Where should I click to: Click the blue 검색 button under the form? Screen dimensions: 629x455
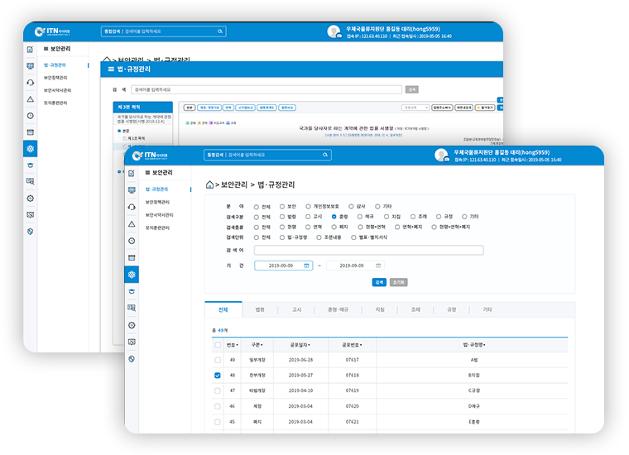point(379,282)
